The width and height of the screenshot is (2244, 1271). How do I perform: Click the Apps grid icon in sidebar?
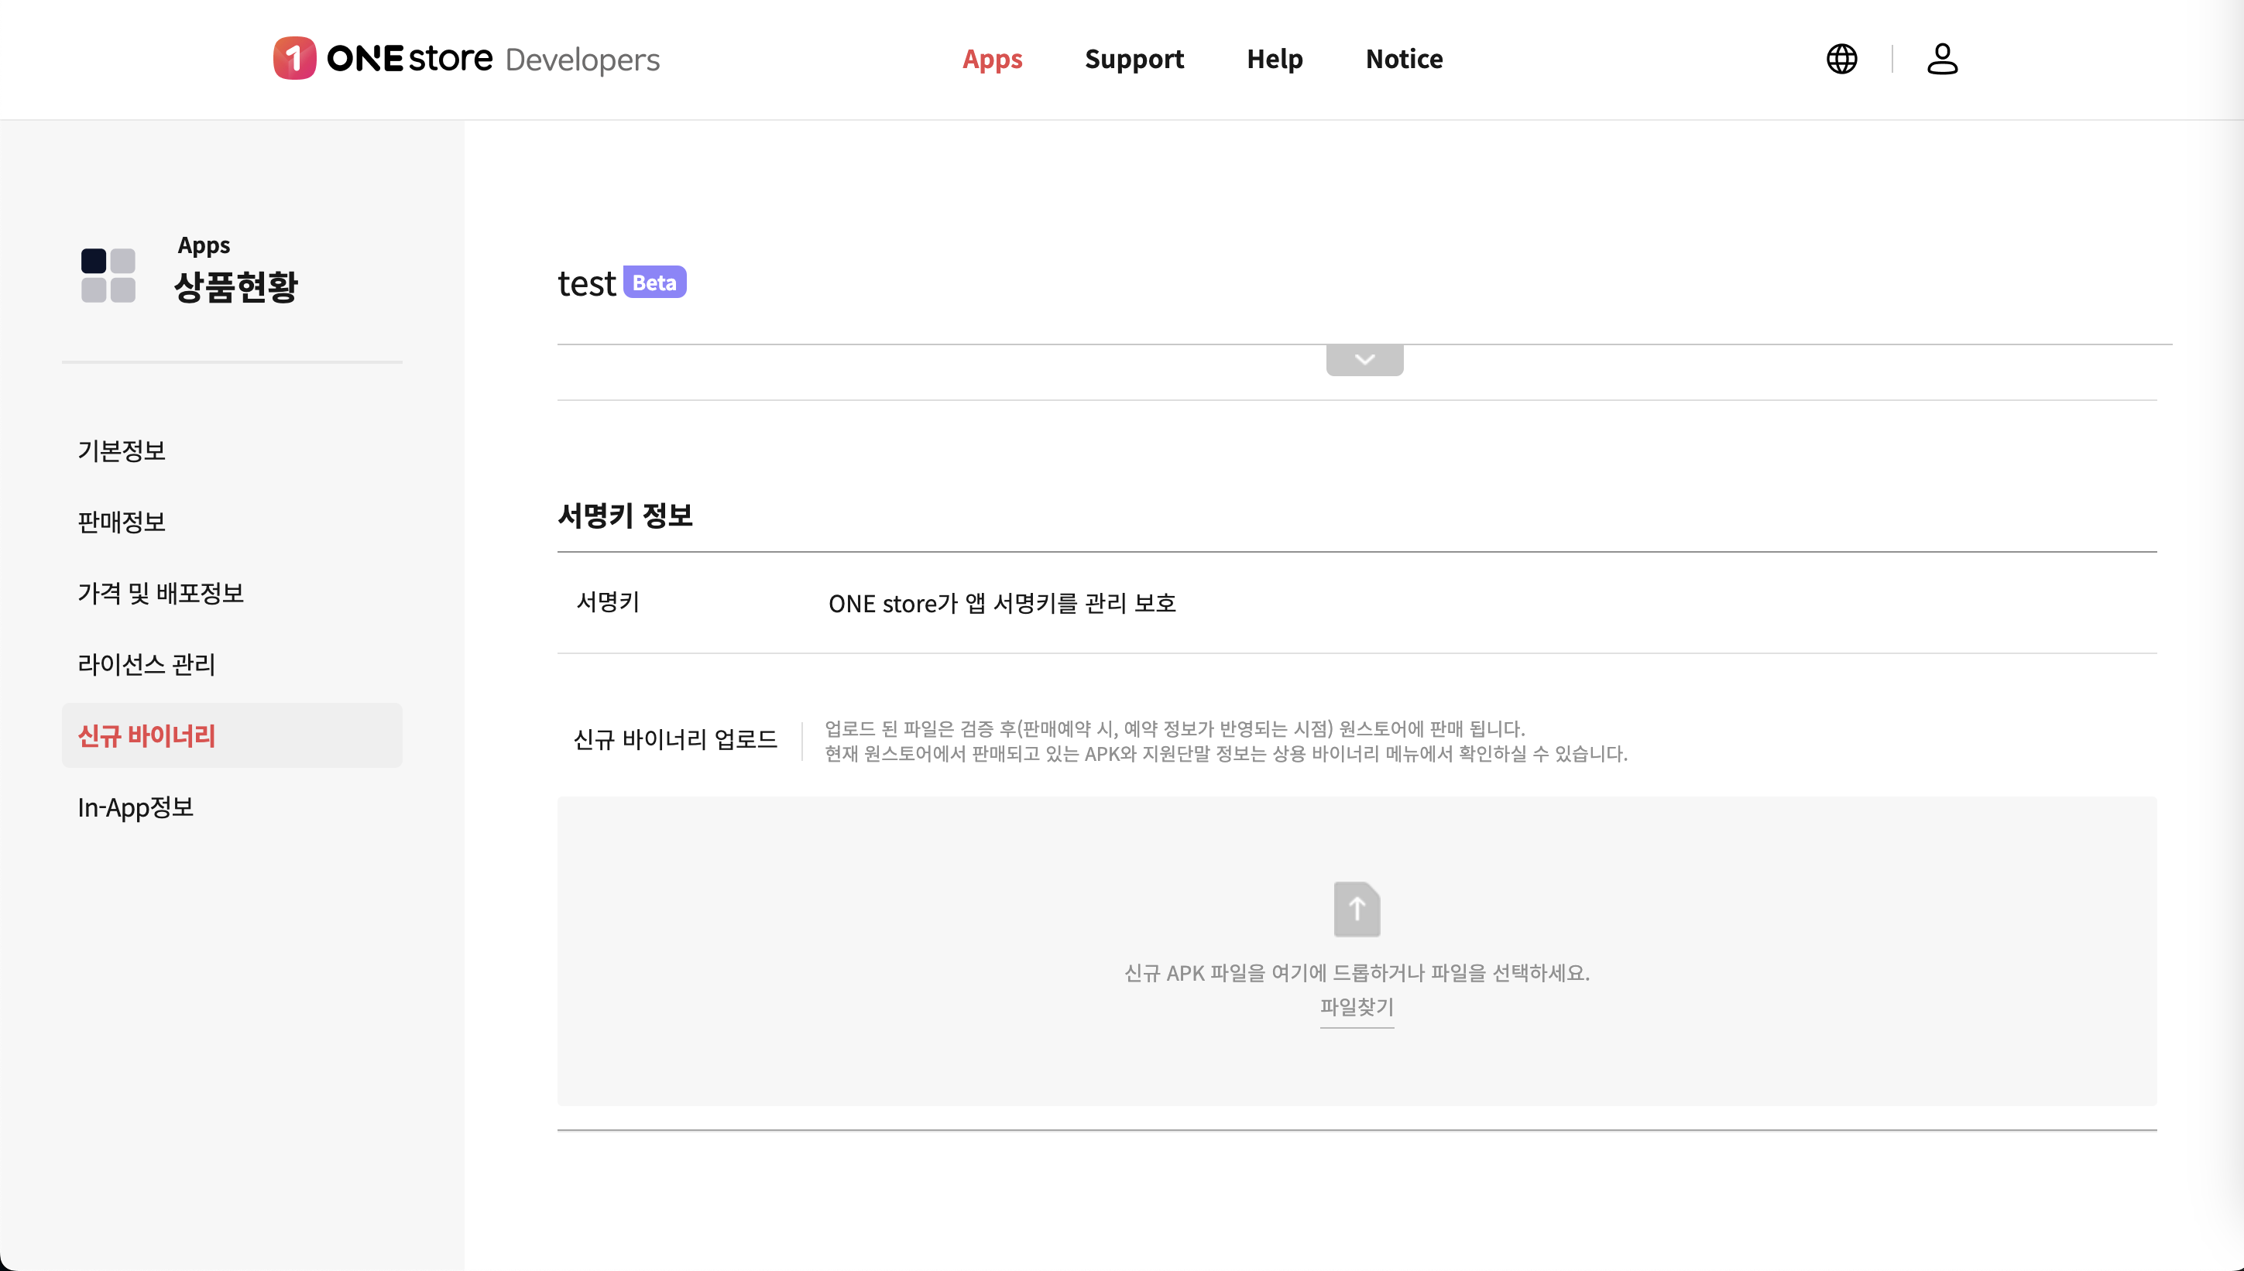pos(108,275)
